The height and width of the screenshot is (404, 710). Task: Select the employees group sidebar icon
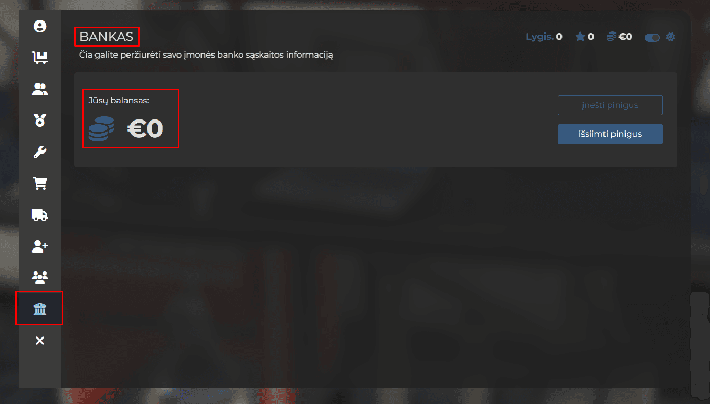coord(40,89)
